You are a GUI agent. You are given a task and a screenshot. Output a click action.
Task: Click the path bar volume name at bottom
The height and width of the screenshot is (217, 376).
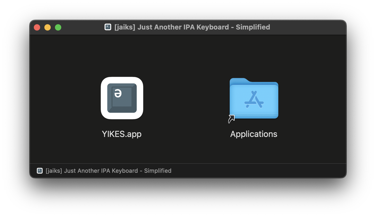(x=109, y=171)
